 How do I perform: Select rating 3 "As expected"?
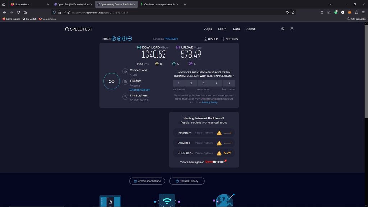coord(204,83)
